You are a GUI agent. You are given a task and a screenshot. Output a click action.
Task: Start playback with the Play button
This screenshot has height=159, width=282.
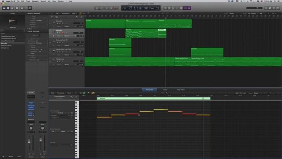(x=111, y=8)
